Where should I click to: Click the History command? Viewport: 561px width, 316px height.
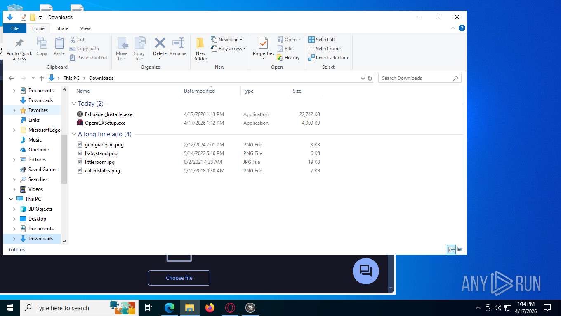(288, 58)
